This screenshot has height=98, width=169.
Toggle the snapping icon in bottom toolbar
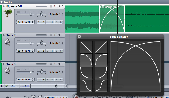point(6,86)
